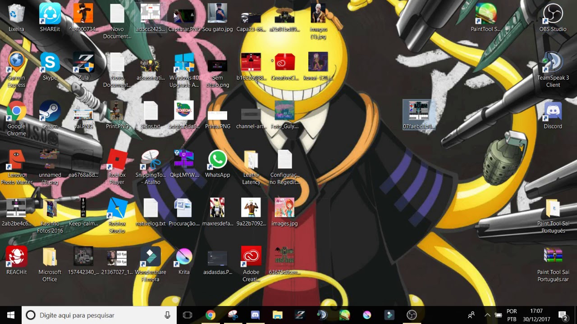Open the Microsoft Office folder

(x=50, y=265)
